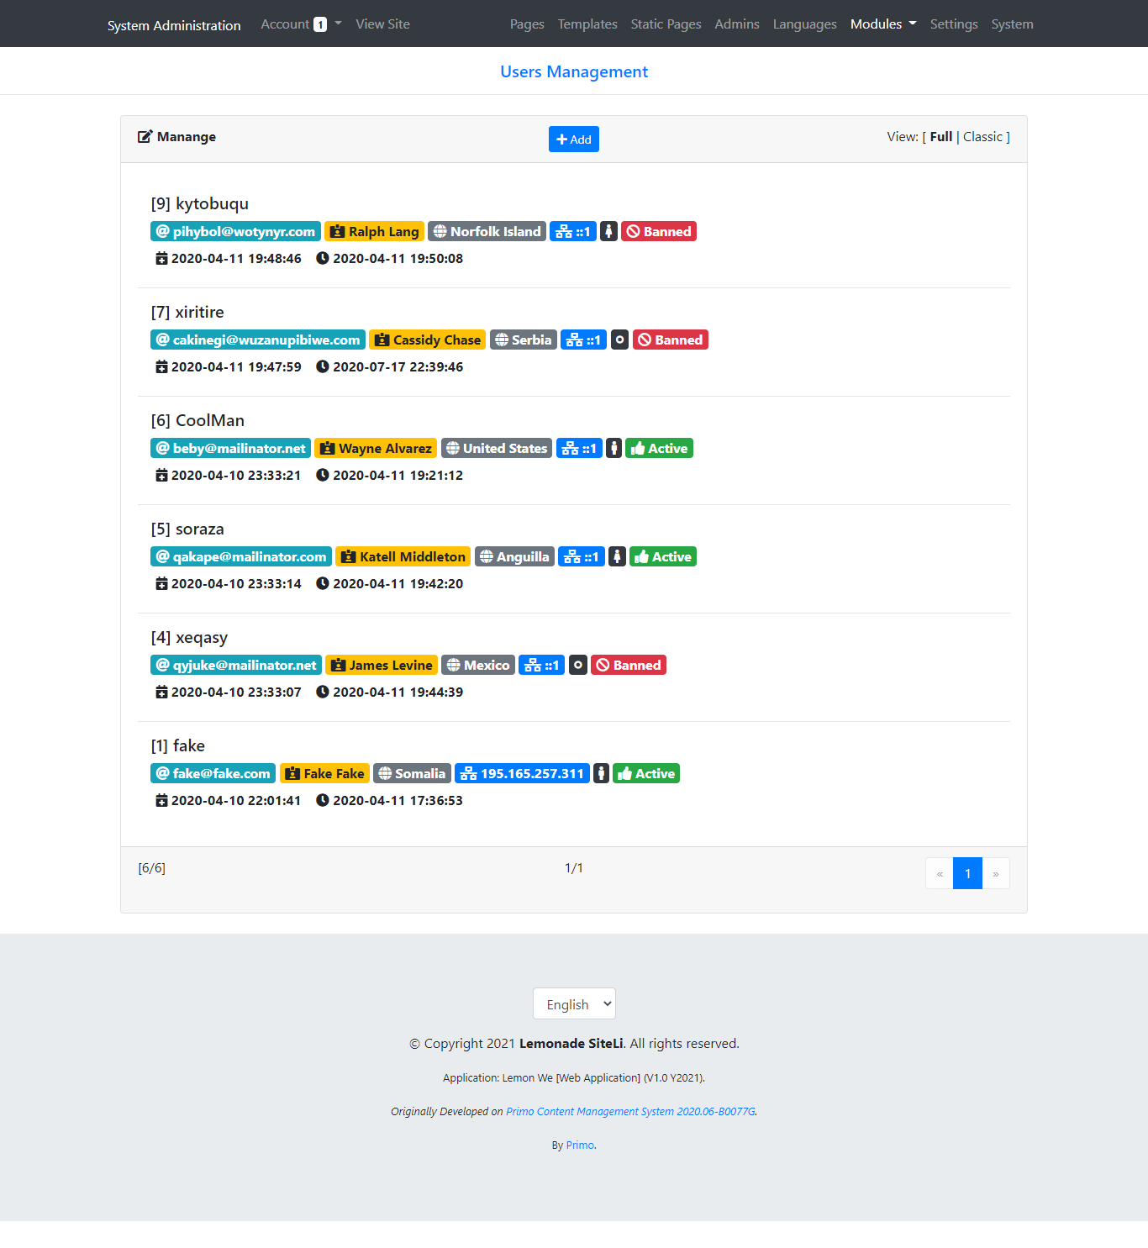Click the By Primo link
Screen dimensions: 1148x1248
pos(581,1145)
